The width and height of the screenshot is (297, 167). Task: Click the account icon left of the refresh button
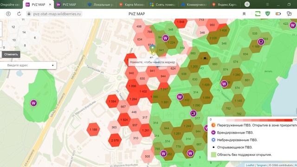pos(8,13)
